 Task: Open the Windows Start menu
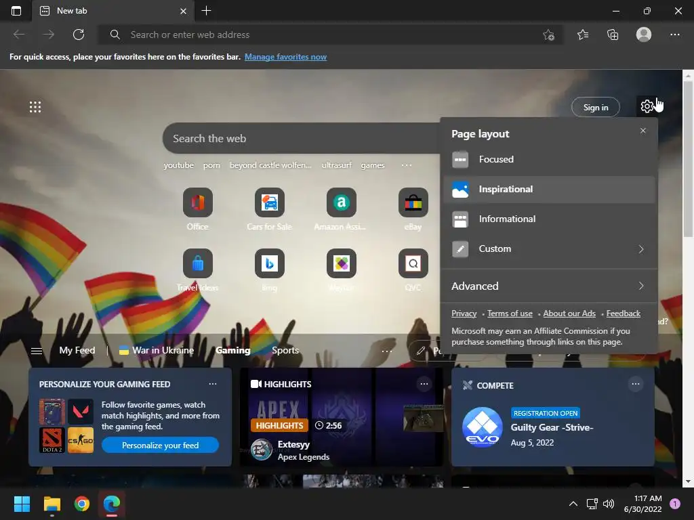[x=22, y=504]
